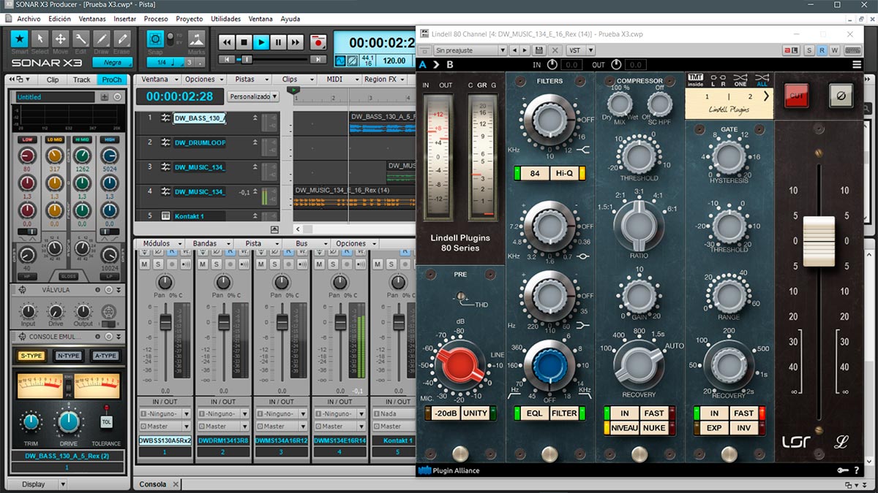The width and height of the screenshot is (878, 493).
Task: Toggle the compressor NUKE switch
Action: point(654,428)
